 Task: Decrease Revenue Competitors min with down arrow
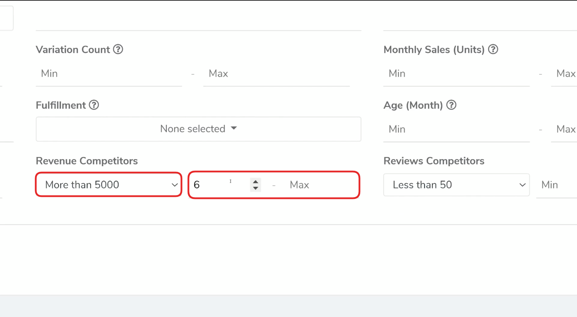click(255, 188)
